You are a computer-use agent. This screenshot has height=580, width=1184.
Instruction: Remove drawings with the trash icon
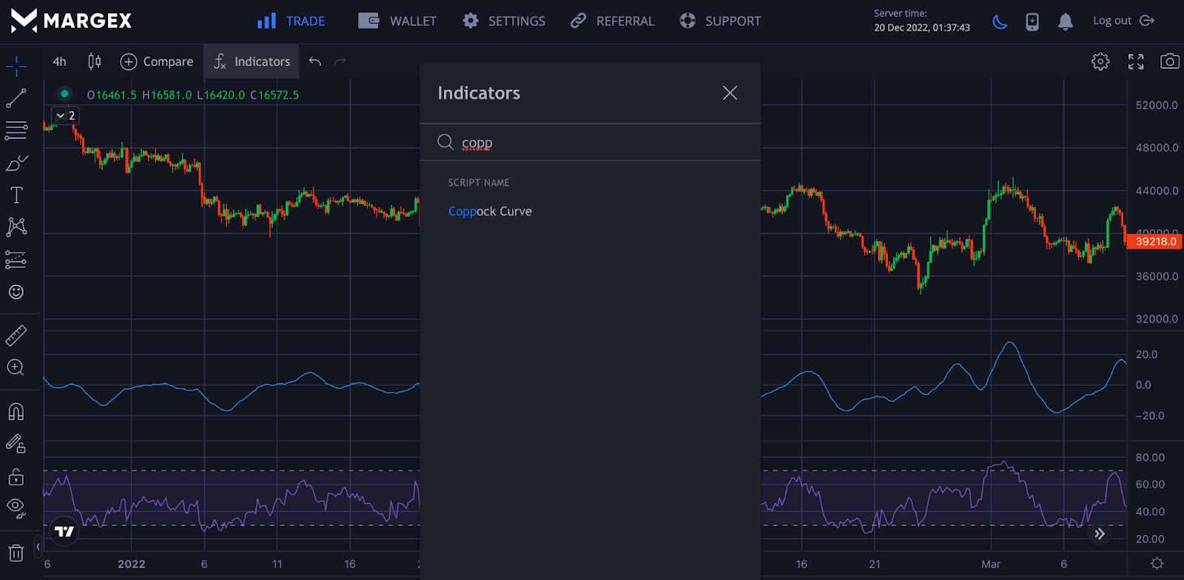[x=16, y=552]
